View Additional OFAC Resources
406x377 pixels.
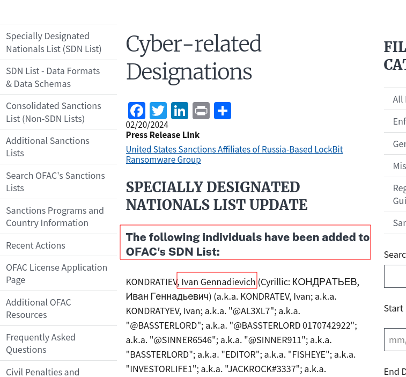tap(39, 308)
